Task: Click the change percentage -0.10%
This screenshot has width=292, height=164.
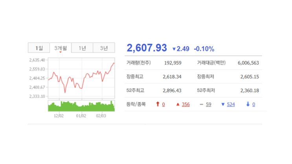Action: pyautogui.click(x=204, y=49)
